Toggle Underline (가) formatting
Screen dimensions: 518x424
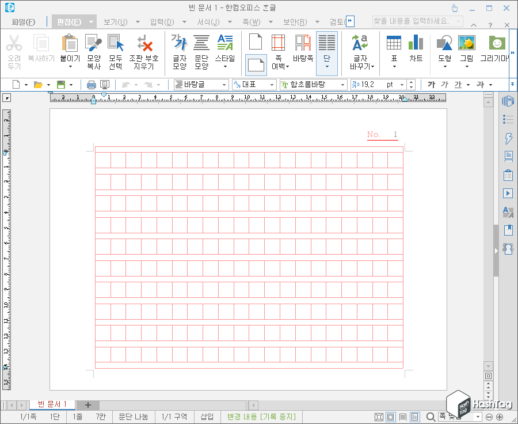(x=458, y=85)
